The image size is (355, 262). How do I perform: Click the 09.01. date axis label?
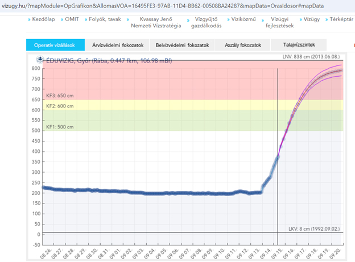pos(115,253)
